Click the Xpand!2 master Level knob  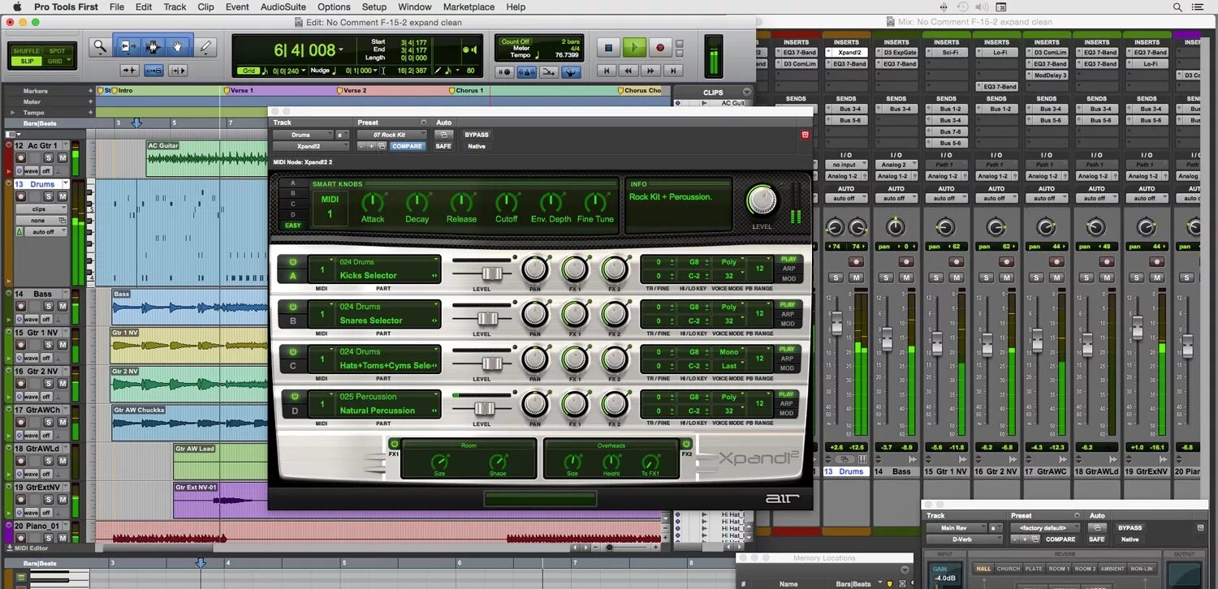761,200
